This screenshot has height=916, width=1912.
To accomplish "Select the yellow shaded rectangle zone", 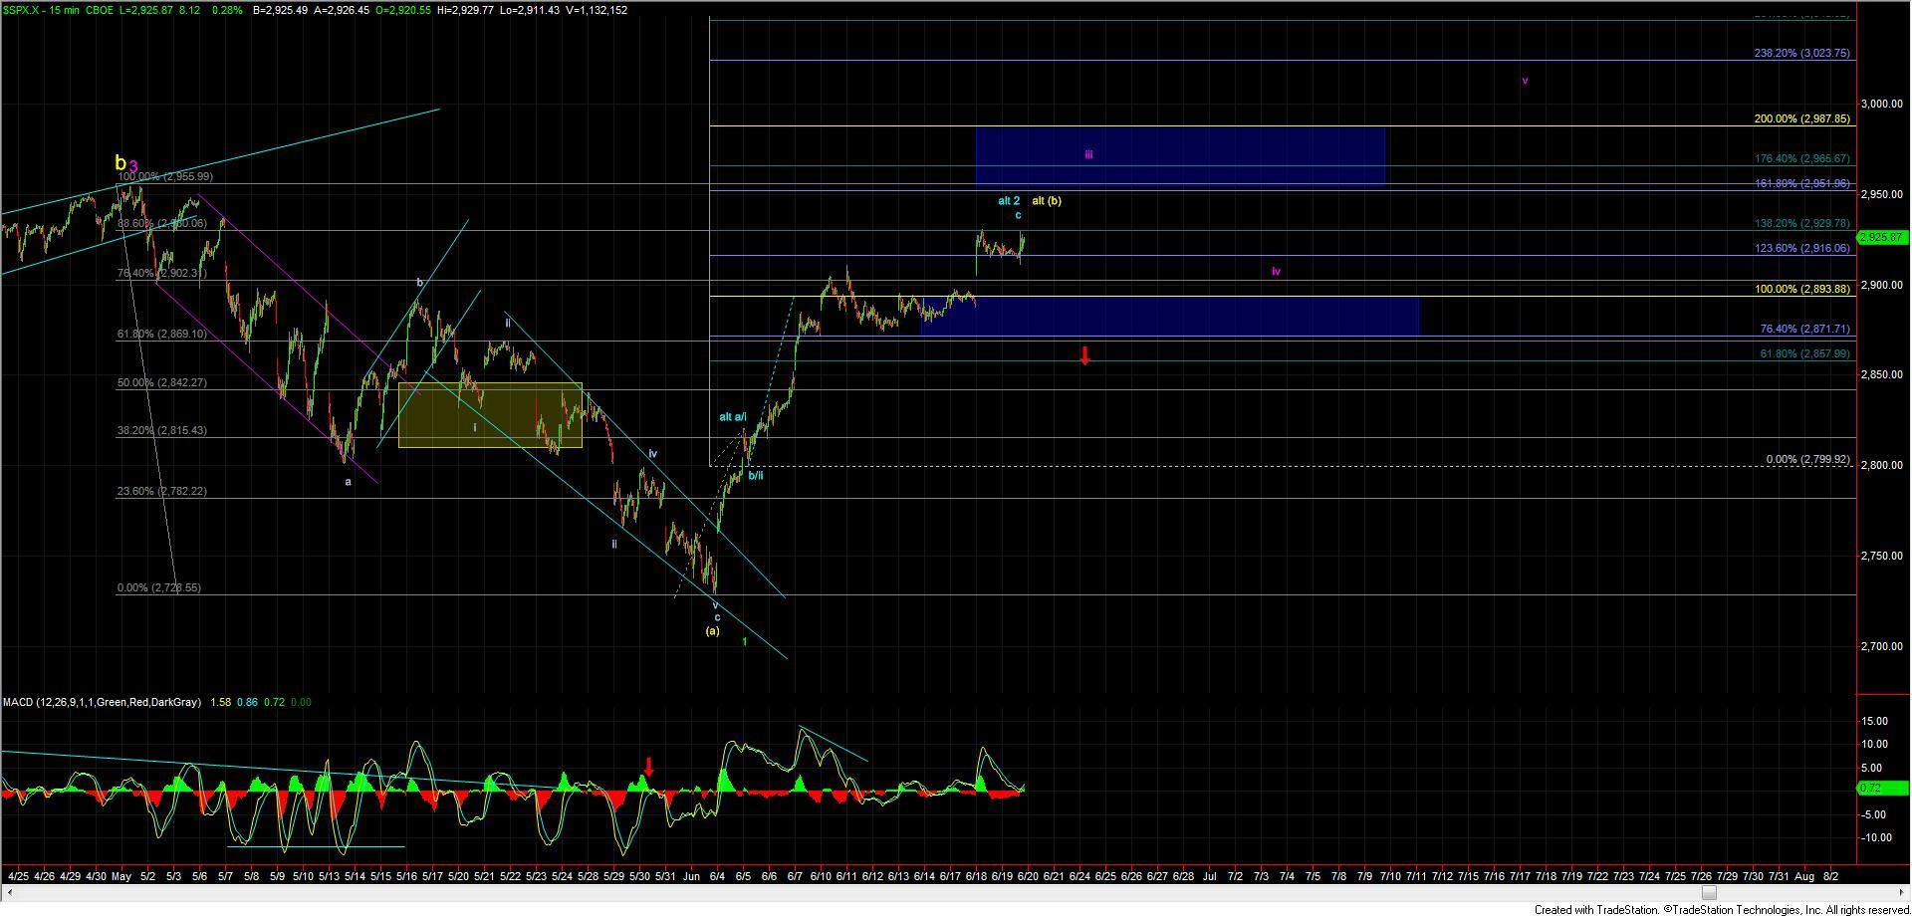I will [x=490, y=415].
